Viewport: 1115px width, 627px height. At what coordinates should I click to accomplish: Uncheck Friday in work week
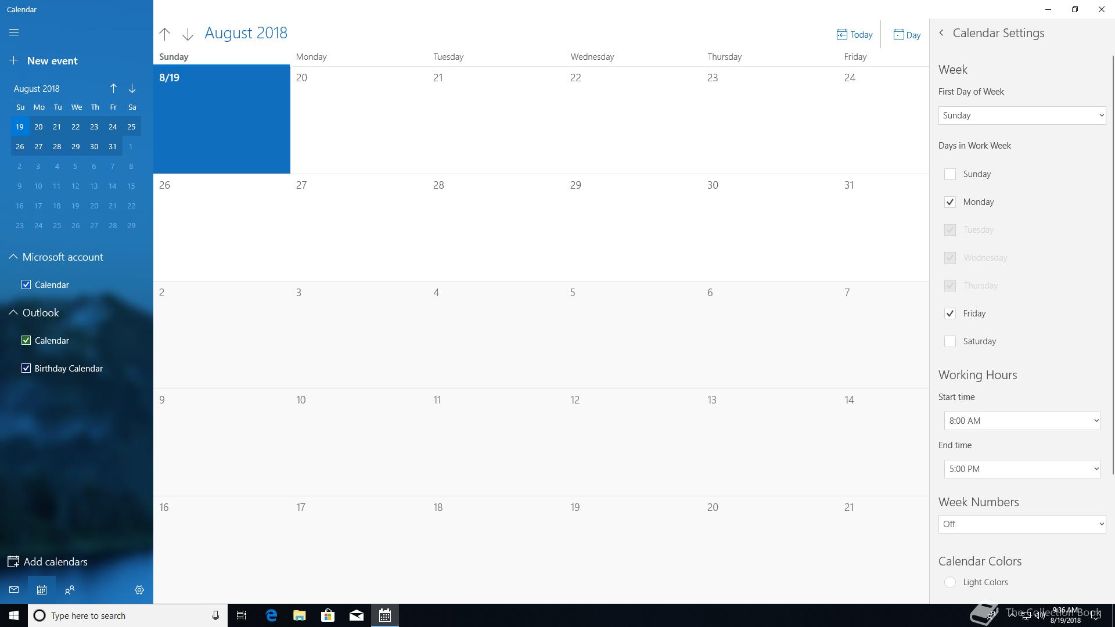pos(950,313)
